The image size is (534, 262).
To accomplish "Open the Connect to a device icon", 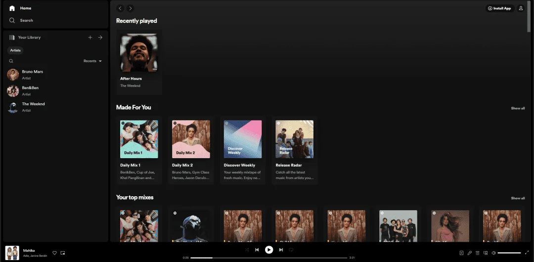I will [x=486, y=253].
